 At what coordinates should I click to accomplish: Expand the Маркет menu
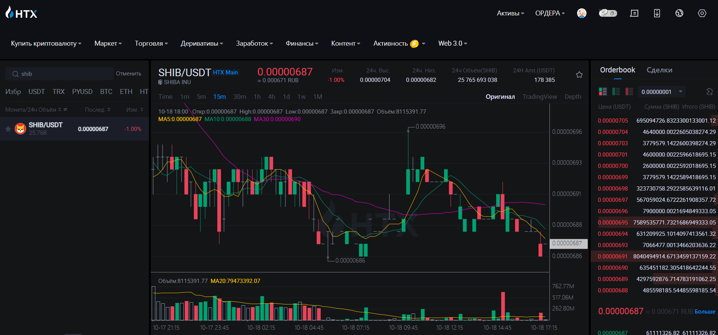108,43
